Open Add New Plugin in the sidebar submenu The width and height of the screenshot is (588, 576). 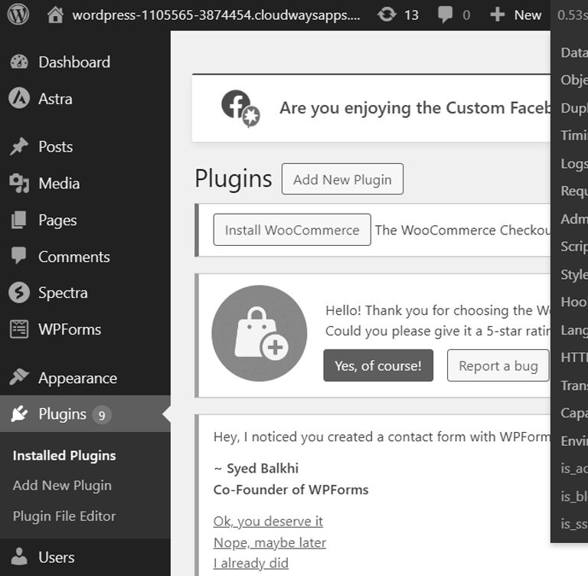tap(62, 486)
